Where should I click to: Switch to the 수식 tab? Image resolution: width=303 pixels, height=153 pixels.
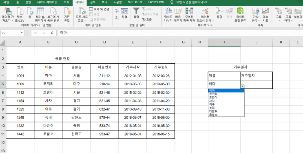[x=66, y=2]
